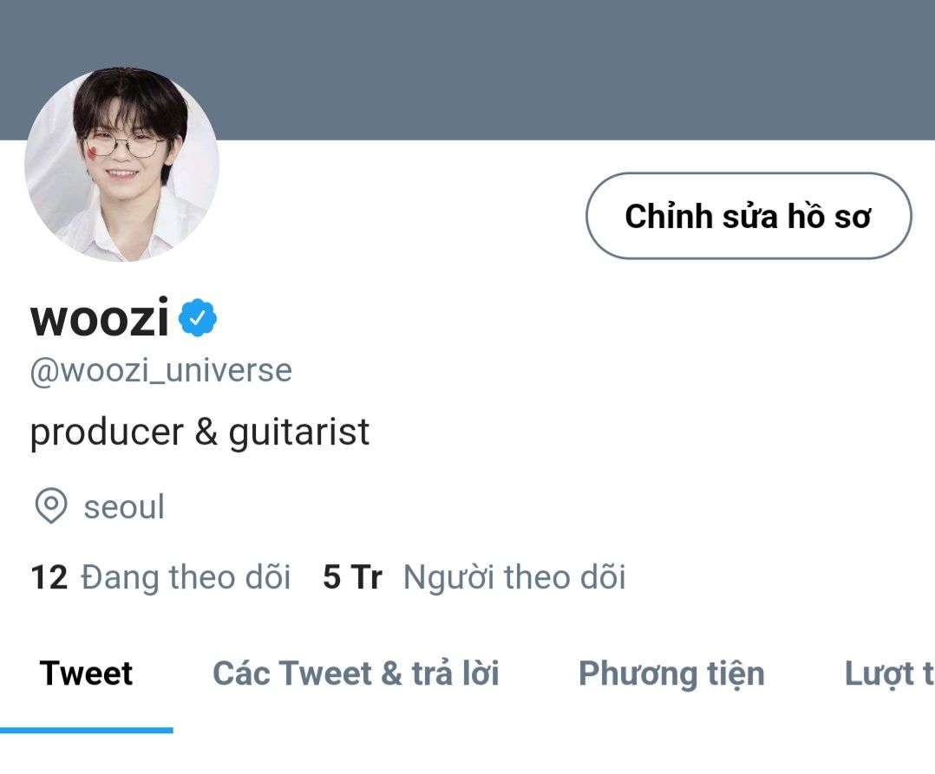Screen dimensions: 935x774
Task: Click the 5 Tr follower count
Action: [352, 577]
